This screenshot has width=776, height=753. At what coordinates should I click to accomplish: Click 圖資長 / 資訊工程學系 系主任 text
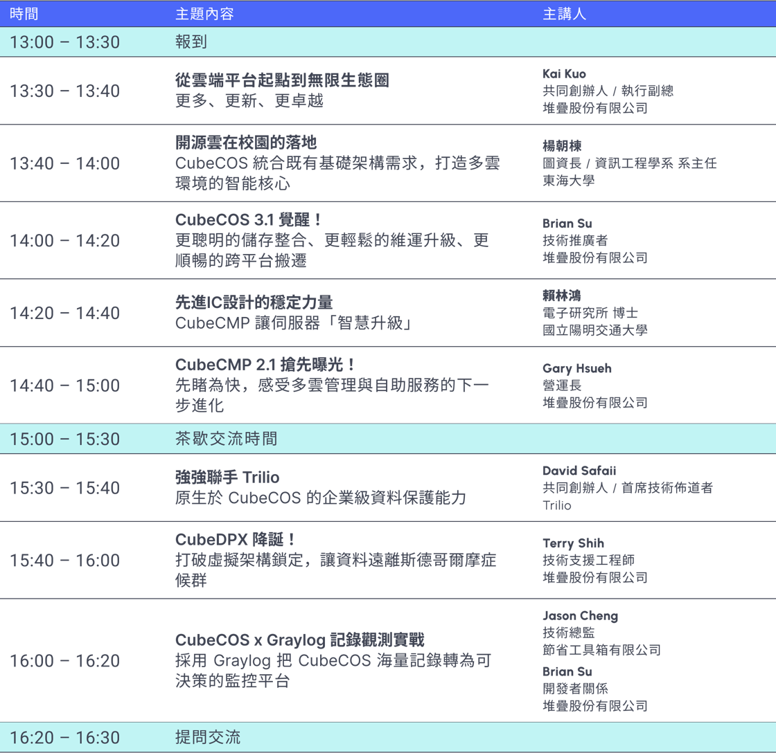coord(630,163)
